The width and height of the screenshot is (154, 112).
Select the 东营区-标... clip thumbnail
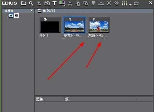99,25
